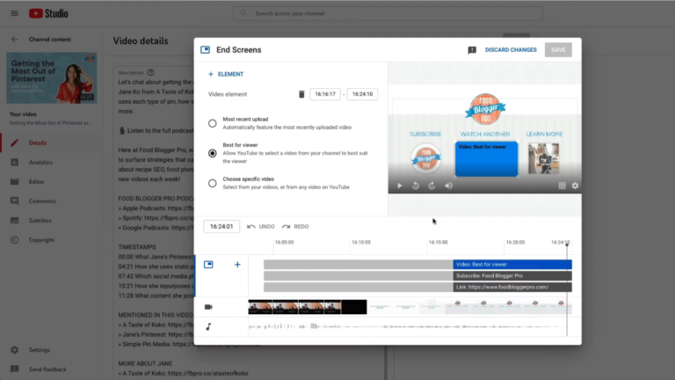
Task: Open Comments icon in sidebar
Action: pos(15,201)
